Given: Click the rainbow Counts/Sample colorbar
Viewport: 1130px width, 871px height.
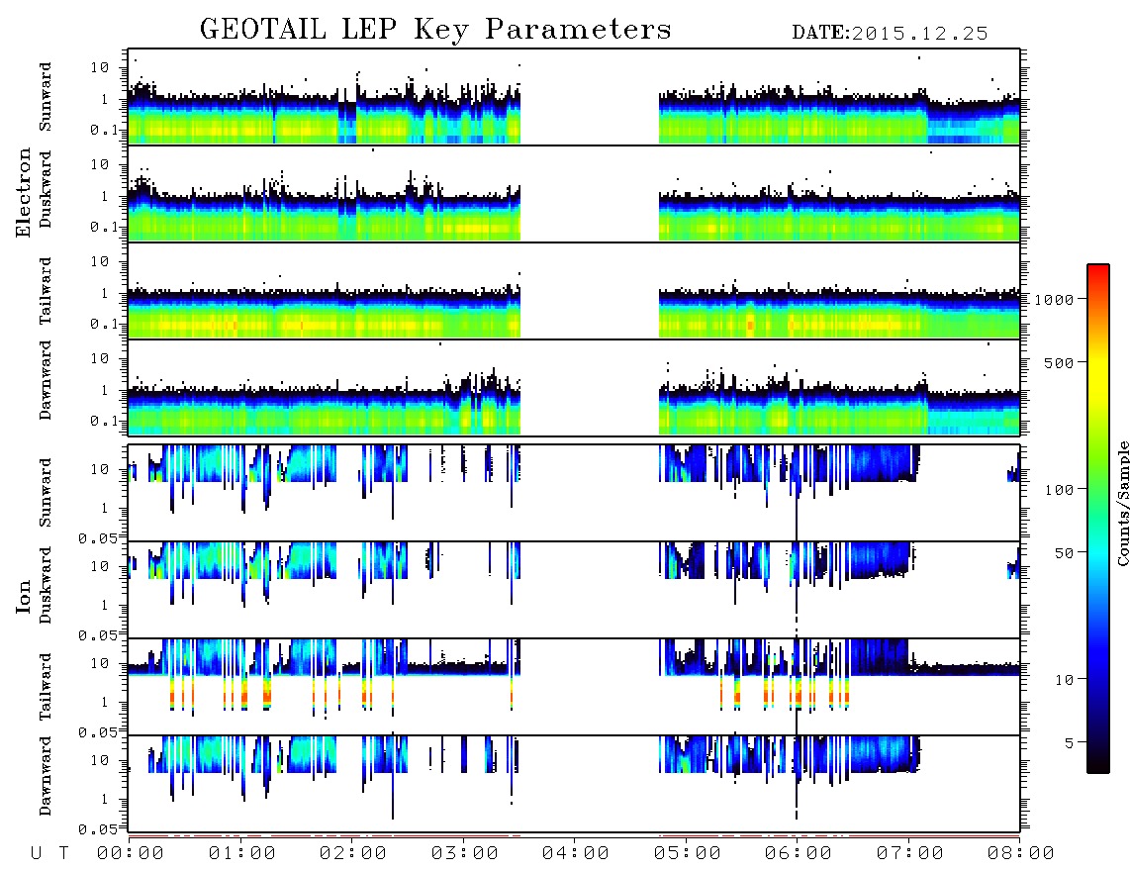Looking at the screenshot, I should click(1098, 520).
